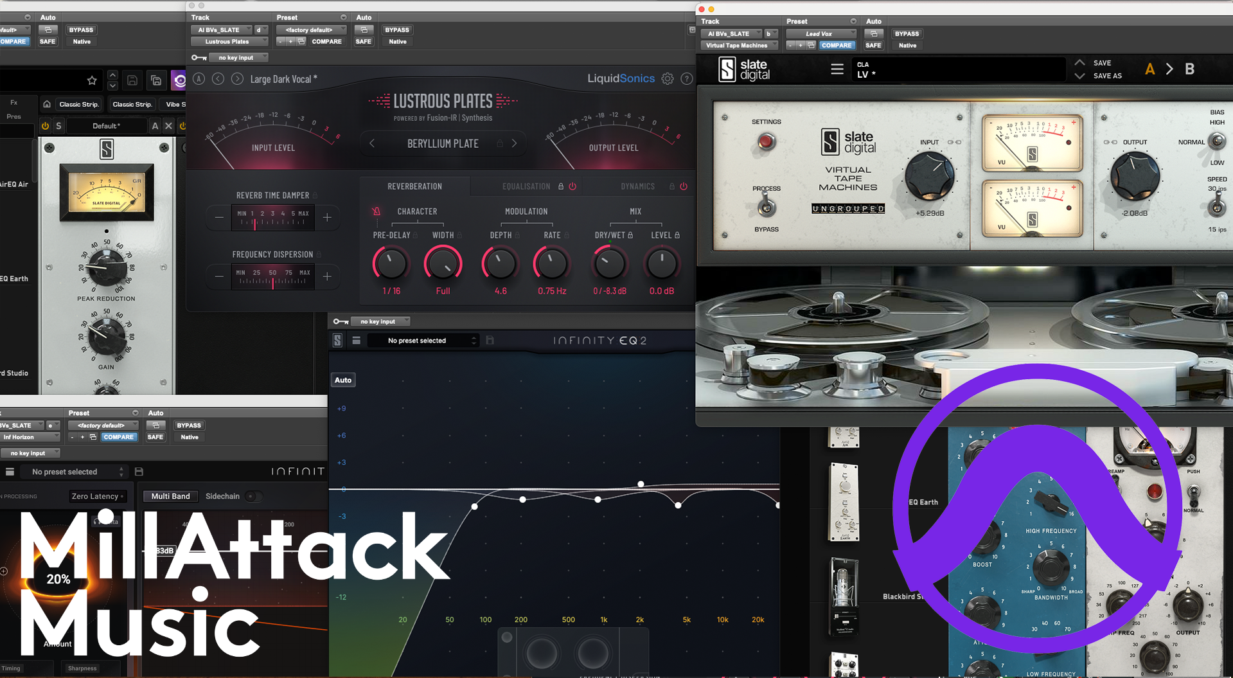This screenshot has height=678, width=1233.
Task: Click the help question mark icon in Lustrous Plates
Action: pyautogui.click(x=686, y=78)
